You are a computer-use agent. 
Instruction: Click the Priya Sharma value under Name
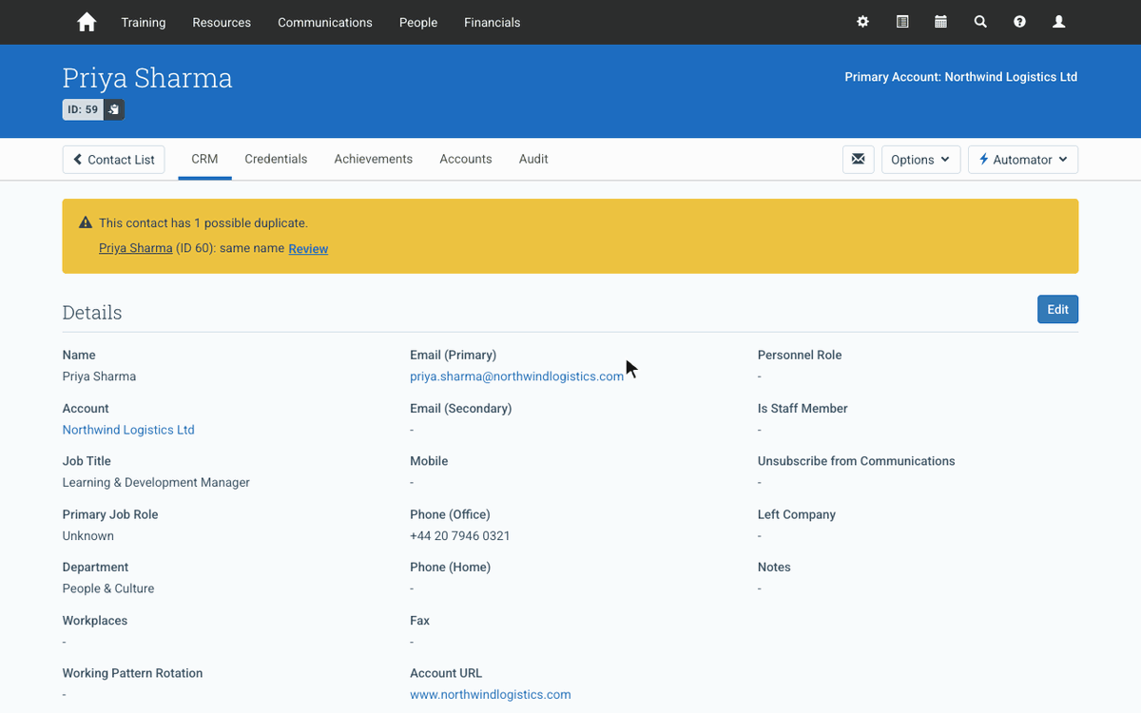[x=99, y=376]
